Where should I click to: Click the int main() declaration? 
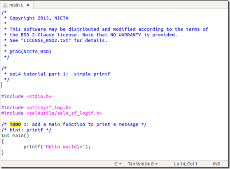coord(15,136)
